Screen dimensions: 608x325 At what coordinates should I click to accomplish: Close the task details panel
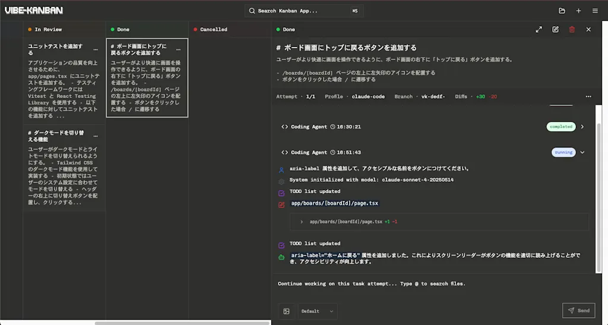(x=588, y=30)
